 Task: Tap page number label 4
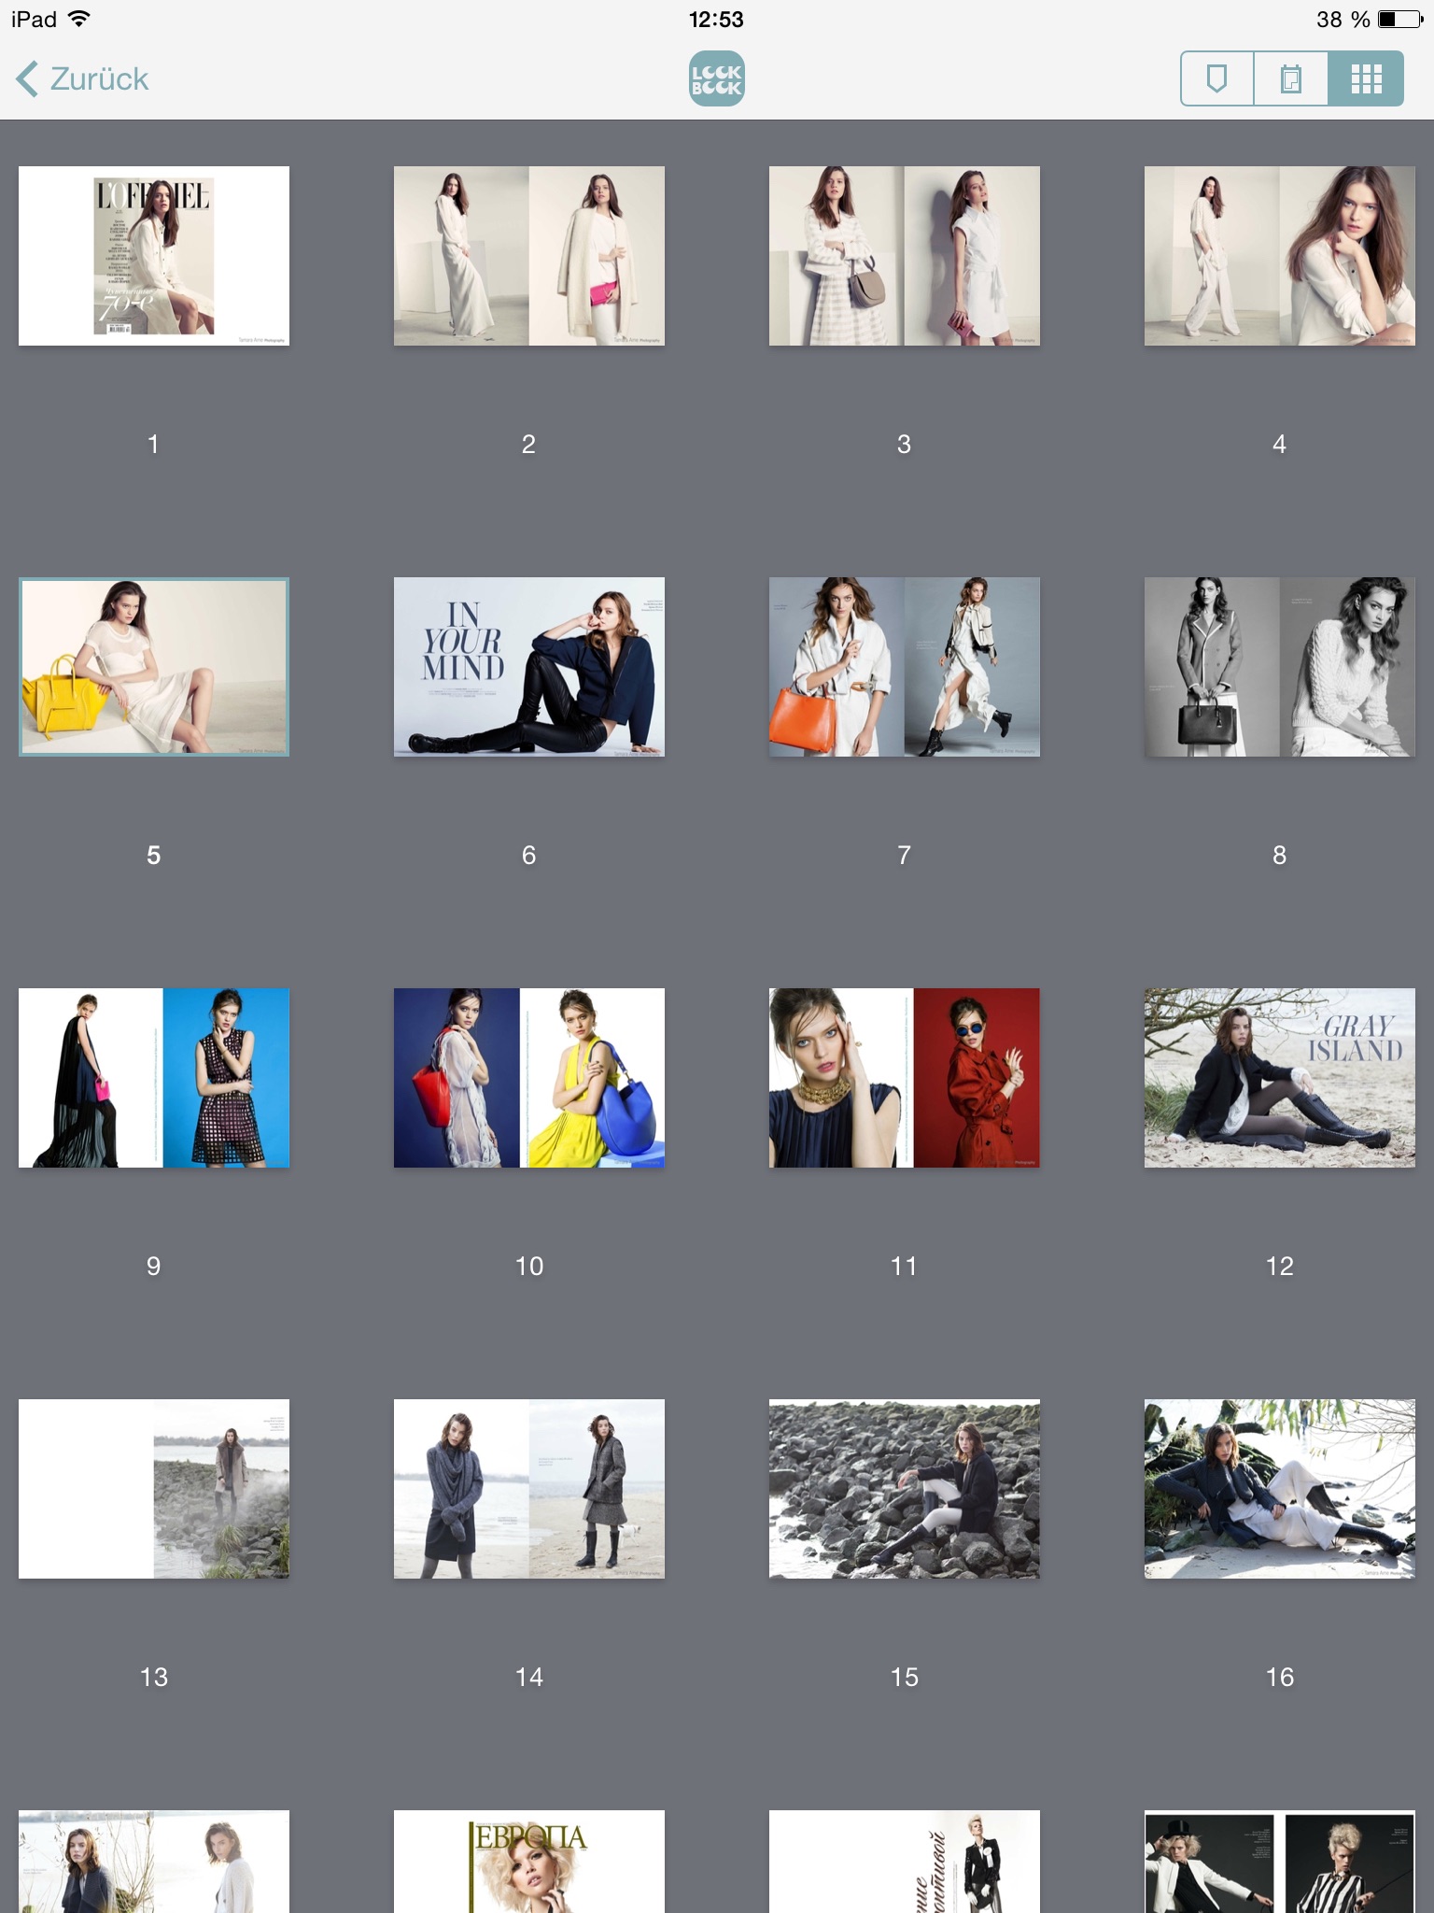click(x=1280, y=445)
